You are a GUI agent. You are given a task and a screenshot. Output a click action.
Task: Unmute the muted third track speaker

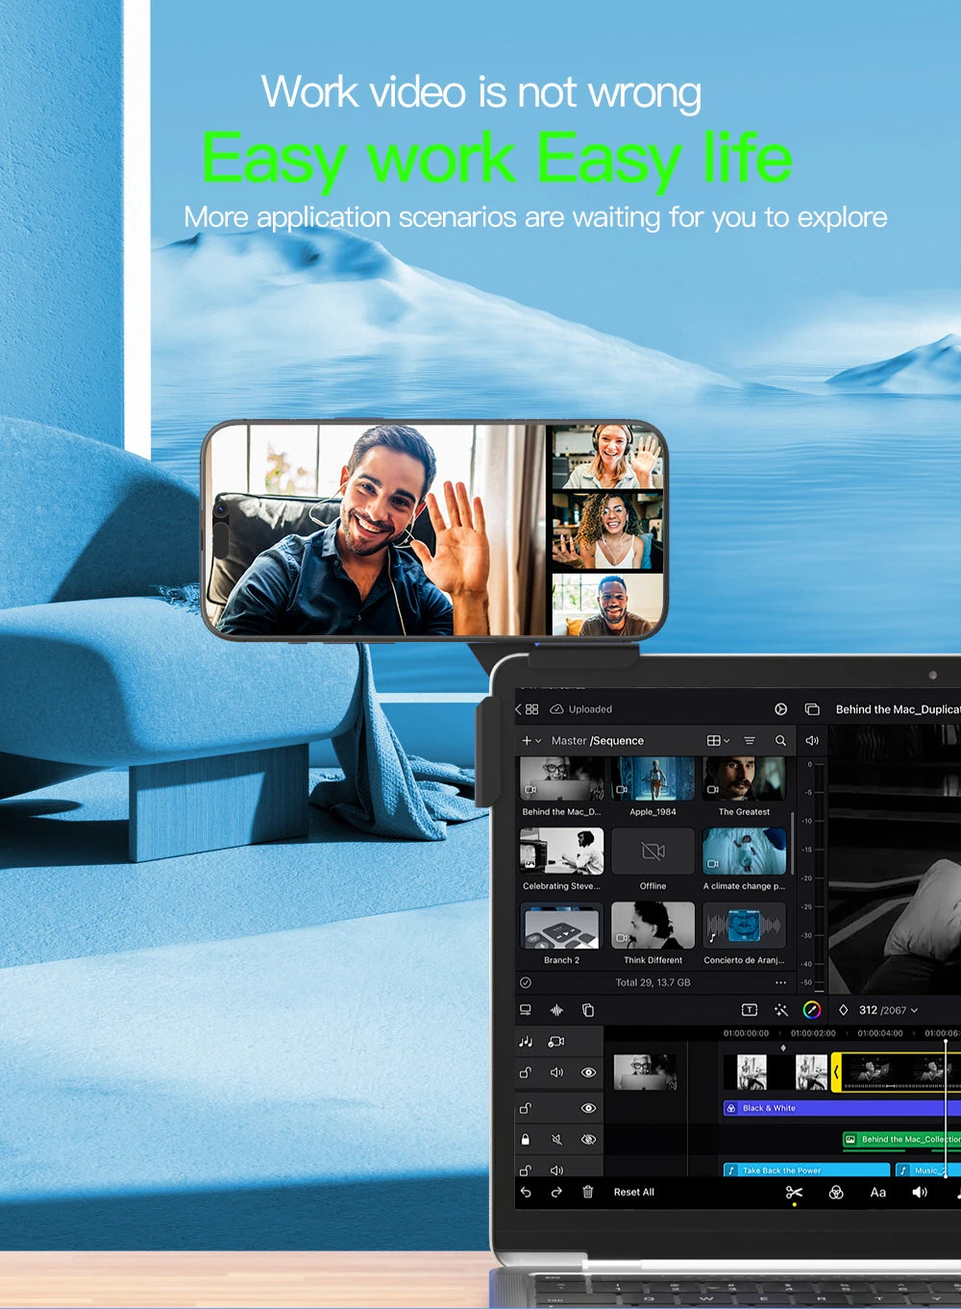(556, 1140)
